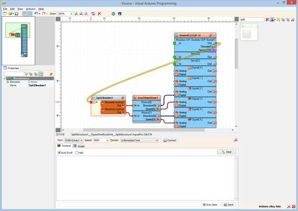
Task: Toggle the Auto Scroll checkbox
Action: 59,152
